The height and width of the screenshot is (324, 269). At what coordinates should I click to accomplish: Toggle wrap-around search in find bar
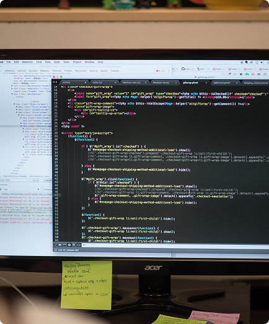click(69, 245)
